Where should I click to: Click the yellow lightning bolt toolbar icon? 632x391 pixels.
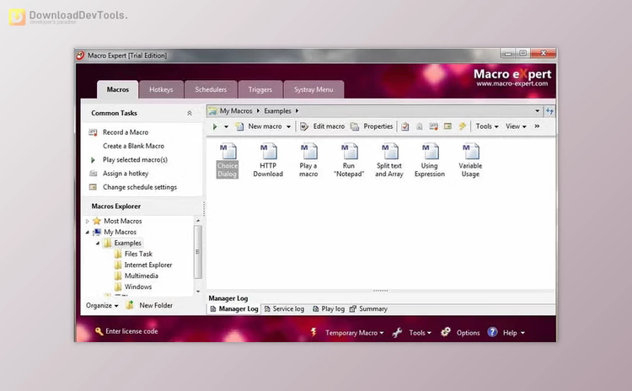[x=463, y=126]
